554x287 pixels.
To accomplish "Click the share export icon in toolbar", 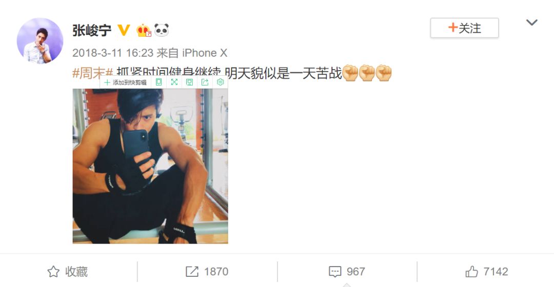I will [x=205, y=82].
